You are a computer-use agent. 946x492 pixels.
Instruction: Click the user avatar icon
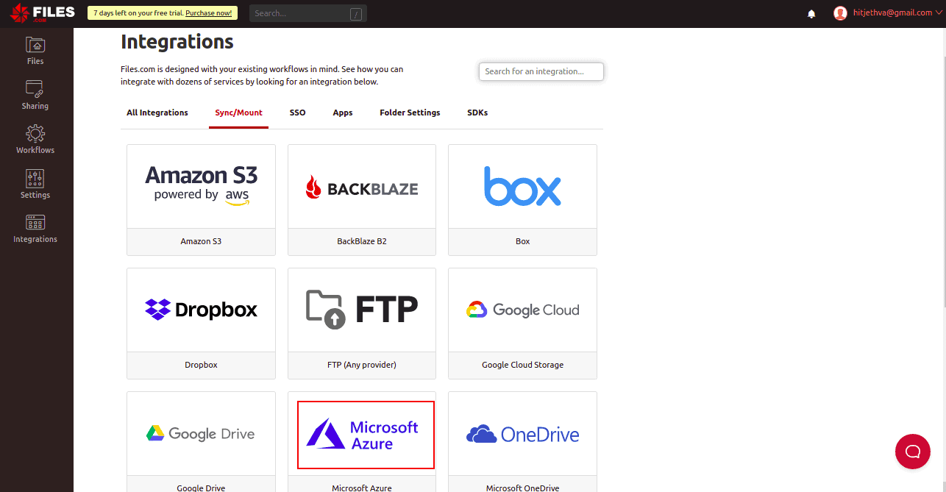[x=840, y=13]
